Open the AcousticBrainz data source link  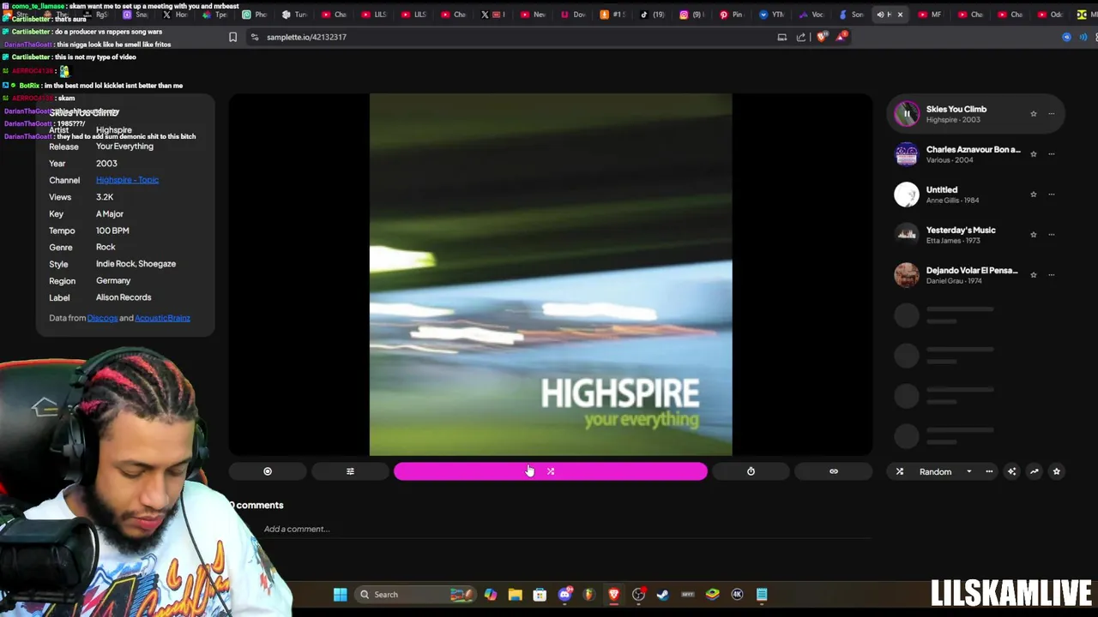point(162,318)
